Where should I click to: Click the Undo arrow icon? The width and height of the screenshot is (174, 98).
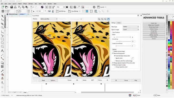(31, 7)
